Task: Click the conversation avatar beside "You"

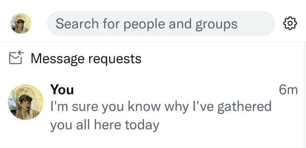Action: tap(25, 102)
